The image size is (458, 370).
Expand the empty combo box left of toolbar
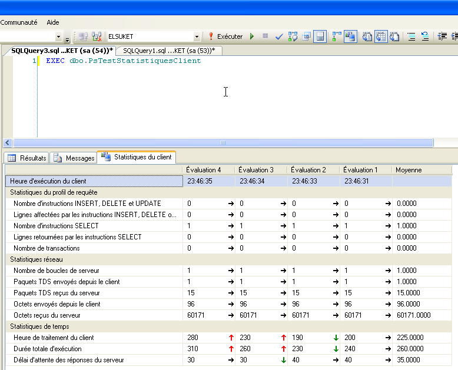(58, 37)
